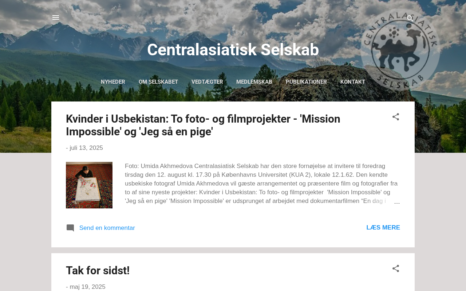
Task: Click the search magnifier icon
Action: (410, 18)
